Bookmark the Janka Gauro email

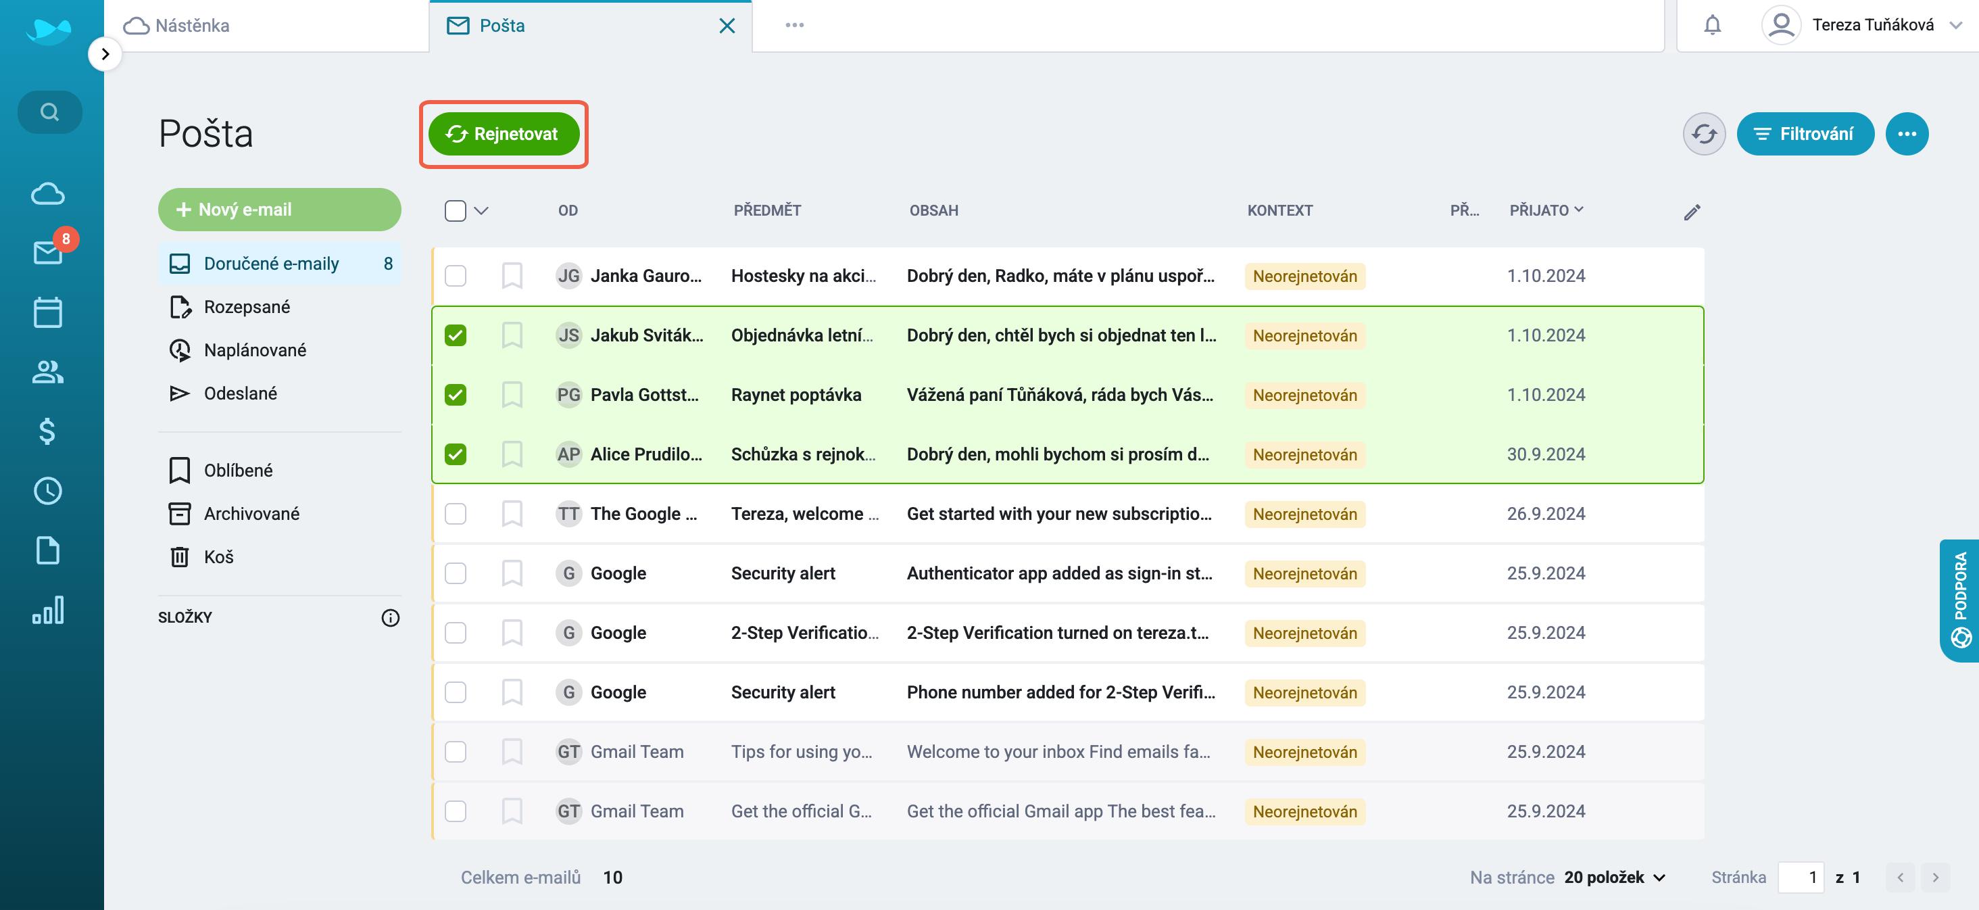[x=512, y=276]
